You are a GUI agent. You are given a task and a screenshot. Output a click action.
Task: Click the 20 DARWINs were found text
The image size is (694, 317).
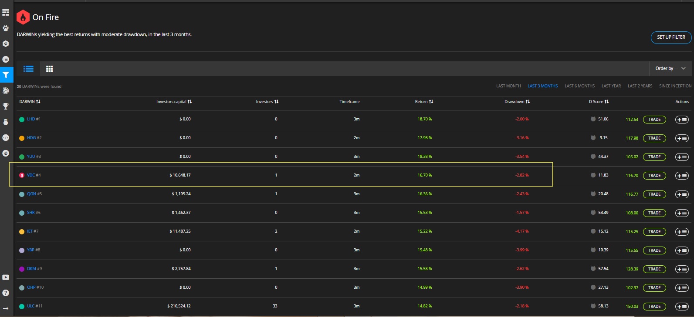click(x=39, y=87)
